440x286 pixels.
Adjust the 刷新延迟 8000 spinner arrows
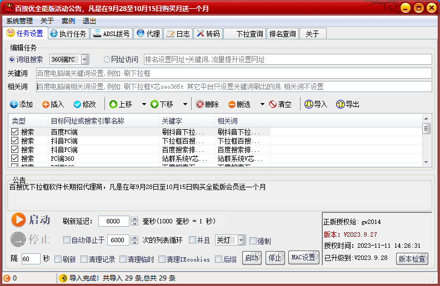click(134, 221)
